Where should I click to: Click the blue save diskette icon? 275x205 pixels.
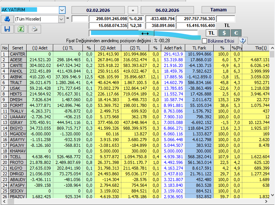click(7, 29)
